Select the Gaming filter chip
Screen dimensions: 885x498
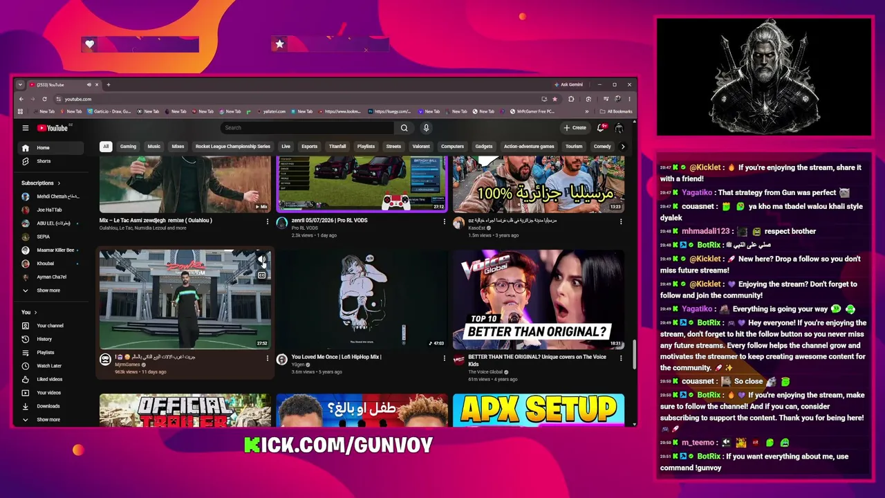tap(128, 147)
